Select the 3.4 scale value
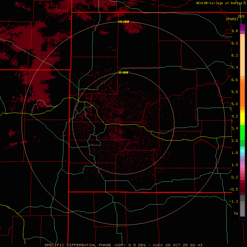 [x=235, y=128]
